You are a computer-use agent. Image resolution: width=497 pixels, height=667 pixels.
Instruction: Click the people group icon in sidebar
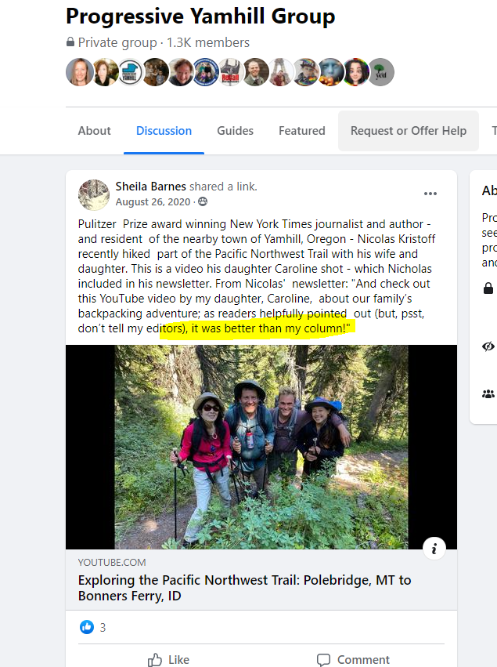pos(488,394)
